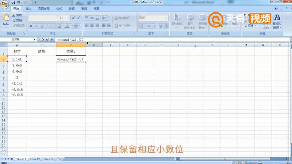
Task: Switch to the Sheet2 tab
Action: click(35, 159)
